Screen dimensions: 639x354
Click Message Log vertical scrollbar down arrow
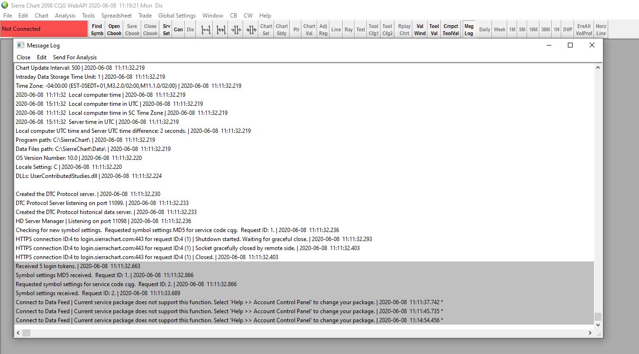(598, 325)
